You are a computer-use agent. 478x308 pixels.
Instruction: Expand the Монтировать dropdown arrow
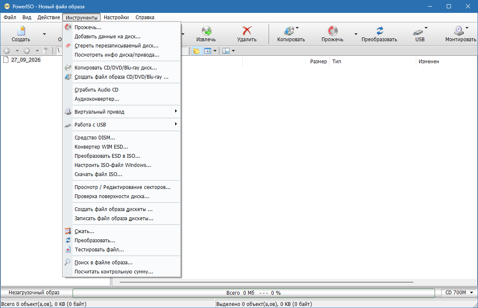[467, 28]
